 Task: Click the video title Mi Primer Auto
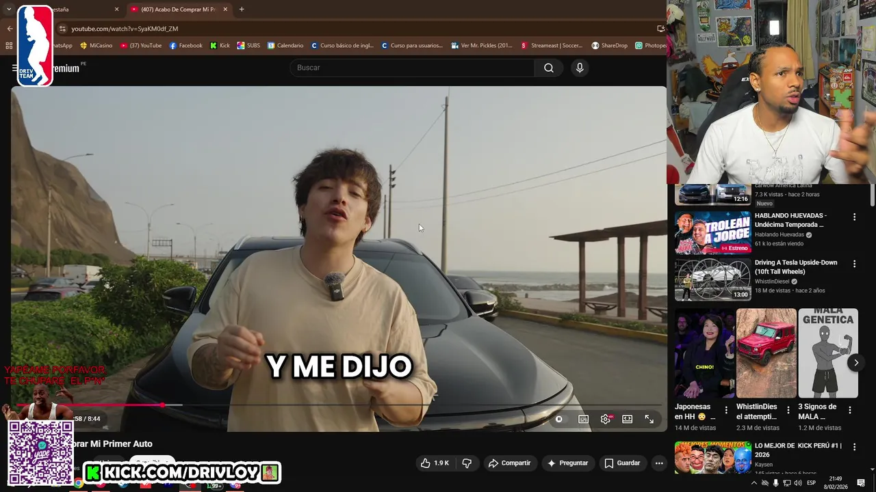(113, 444)
